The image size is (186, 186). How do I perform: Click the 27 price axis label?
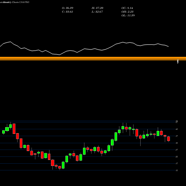tap(177, 150)
